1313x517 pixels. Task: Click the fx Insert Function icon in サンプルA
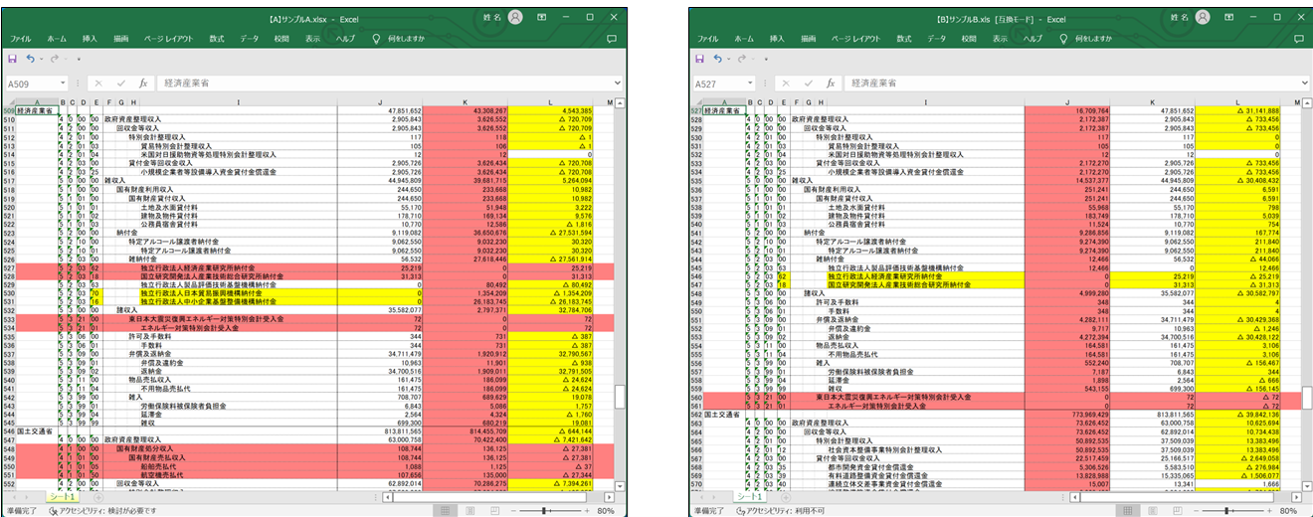pos(143,84)
